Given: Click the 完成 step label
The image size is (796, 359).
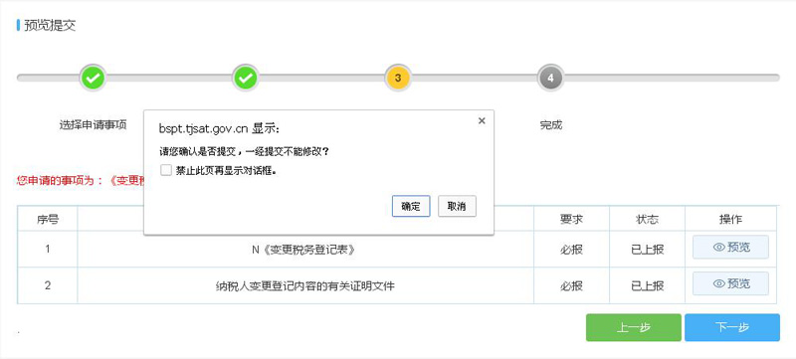Looking at the screenshot, I should click(x=551, y=124).
